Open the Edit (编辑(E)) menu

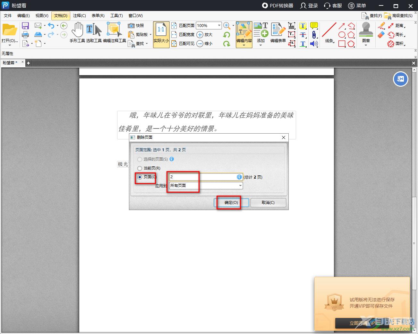[x=23, y=15]
